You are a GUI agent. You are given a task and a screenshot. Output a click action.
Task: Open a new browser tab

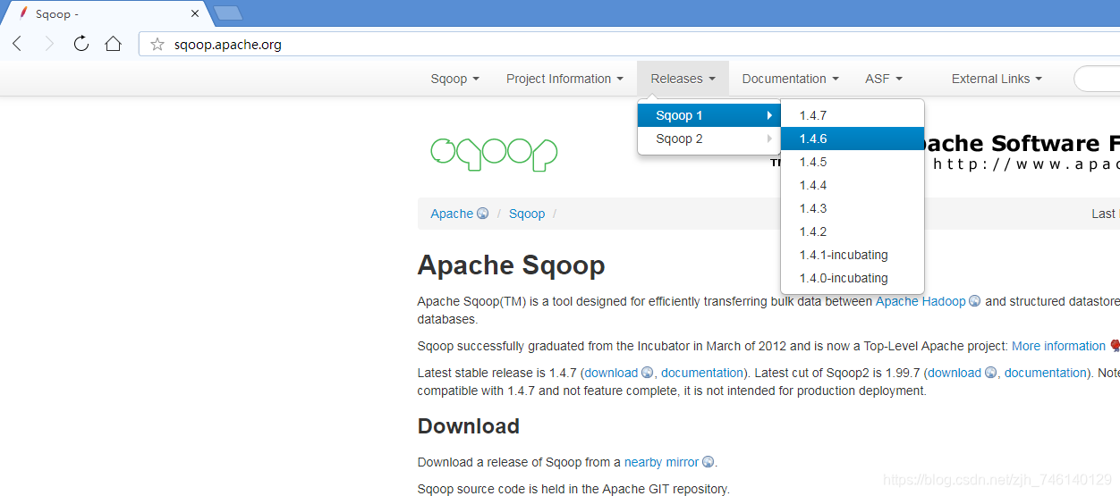[228, 13]
